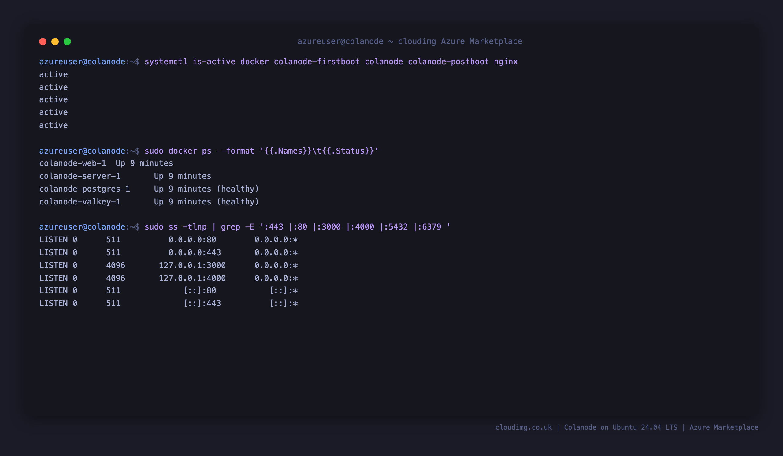This screenshot has height=456, width=783.
Task: Click the 'colanode-server-1' container row
Action: tap(125, 176)
